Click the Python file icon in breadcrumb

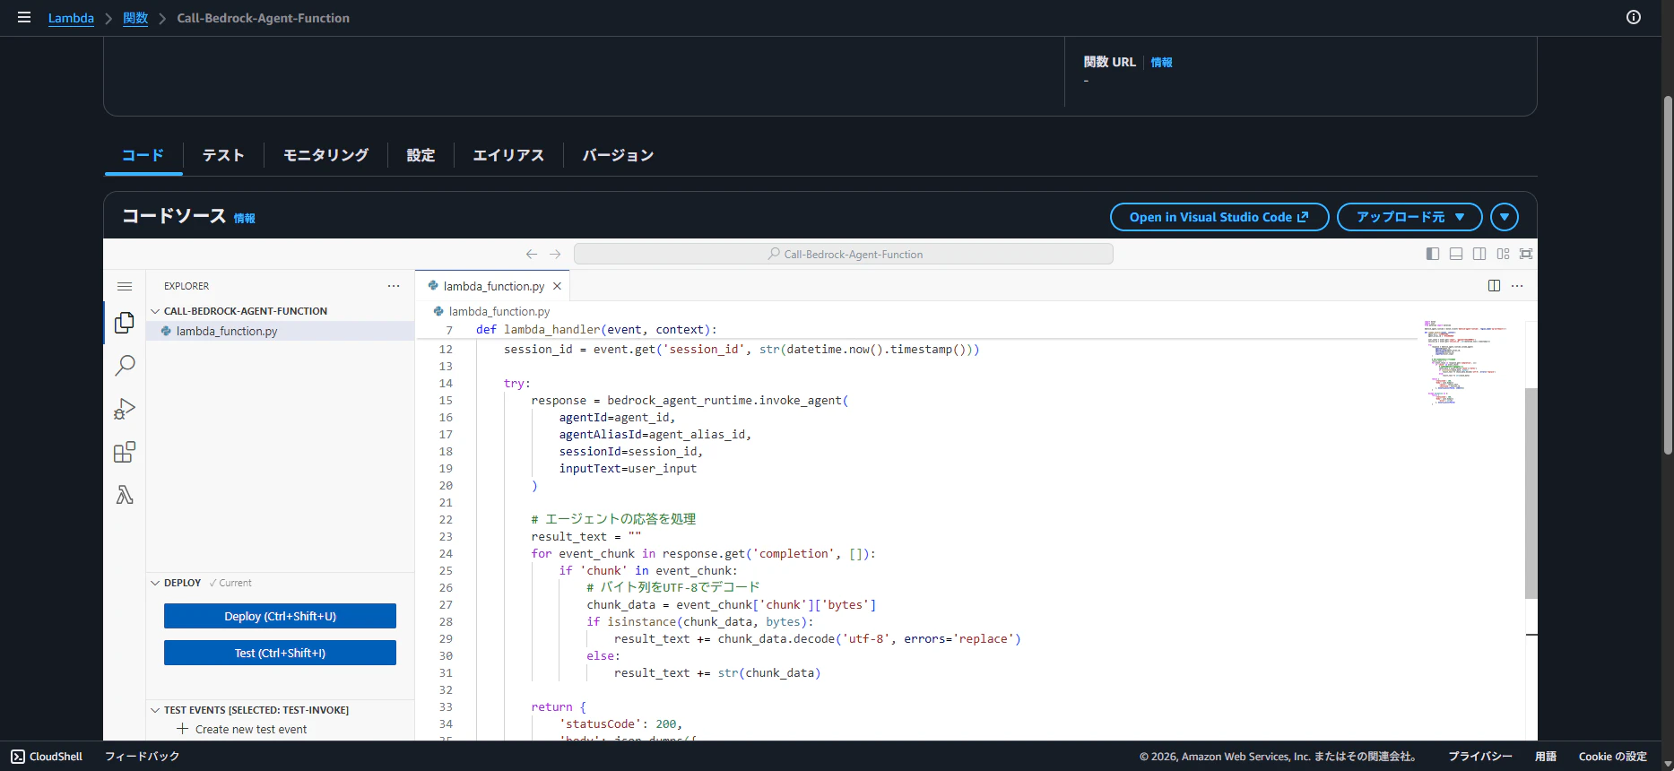click(x=438, y=311)
